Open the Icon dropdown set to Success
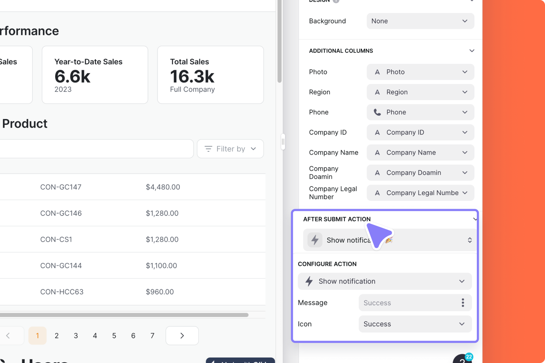 click(415, 324)
